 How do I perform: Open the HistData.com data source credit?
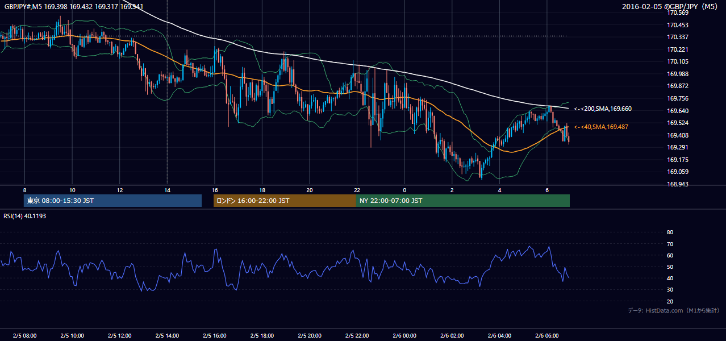point(674,310)
